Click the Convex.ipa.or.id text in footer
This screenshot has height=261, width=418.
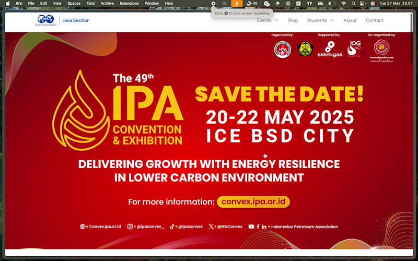click(x=105, y=227)
